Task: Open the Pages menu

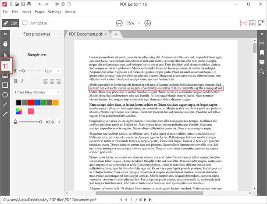Action: [39, 12]
